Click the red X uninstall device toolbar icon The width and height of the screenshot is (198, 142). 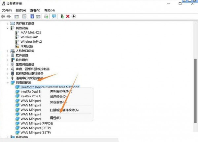pyautogui.click(x=68, y=16)
